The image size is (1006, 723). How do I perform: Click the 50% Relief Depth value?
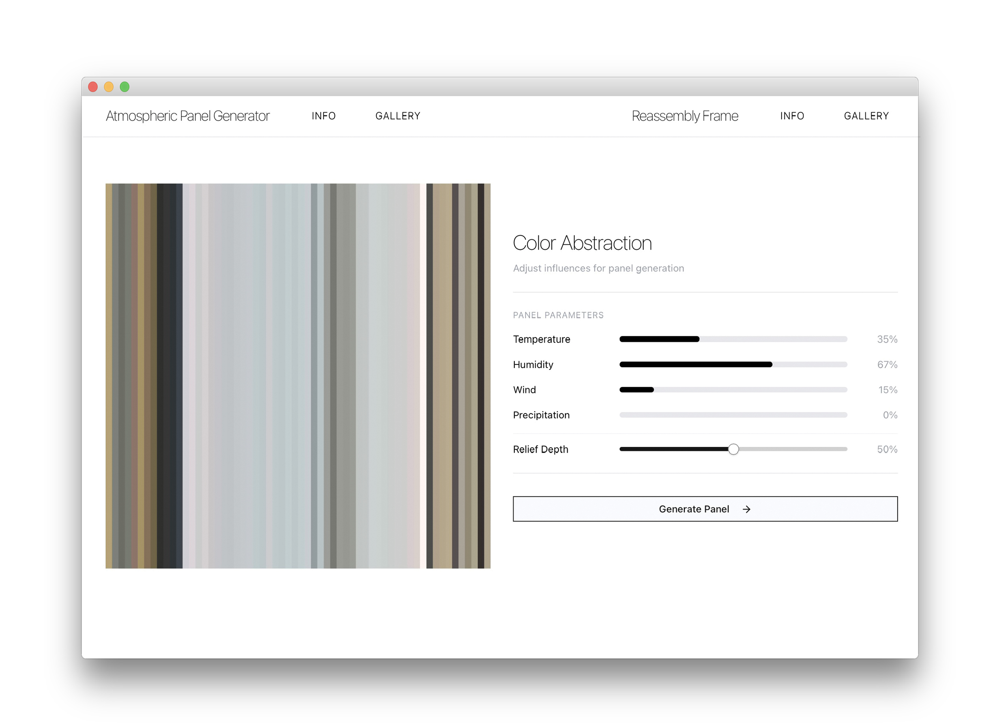coord(887,449)
